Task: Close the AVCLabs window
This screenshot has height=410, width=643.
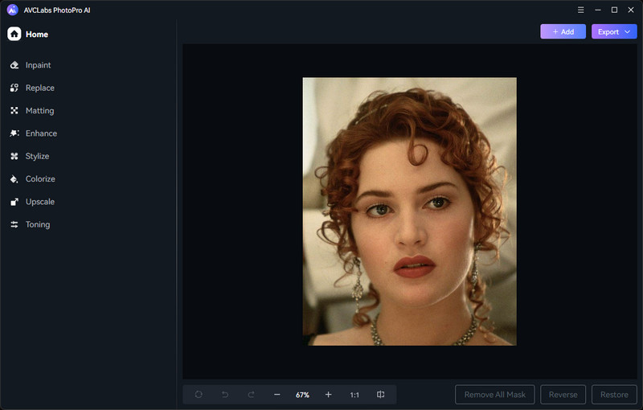Action: (631, 10)
